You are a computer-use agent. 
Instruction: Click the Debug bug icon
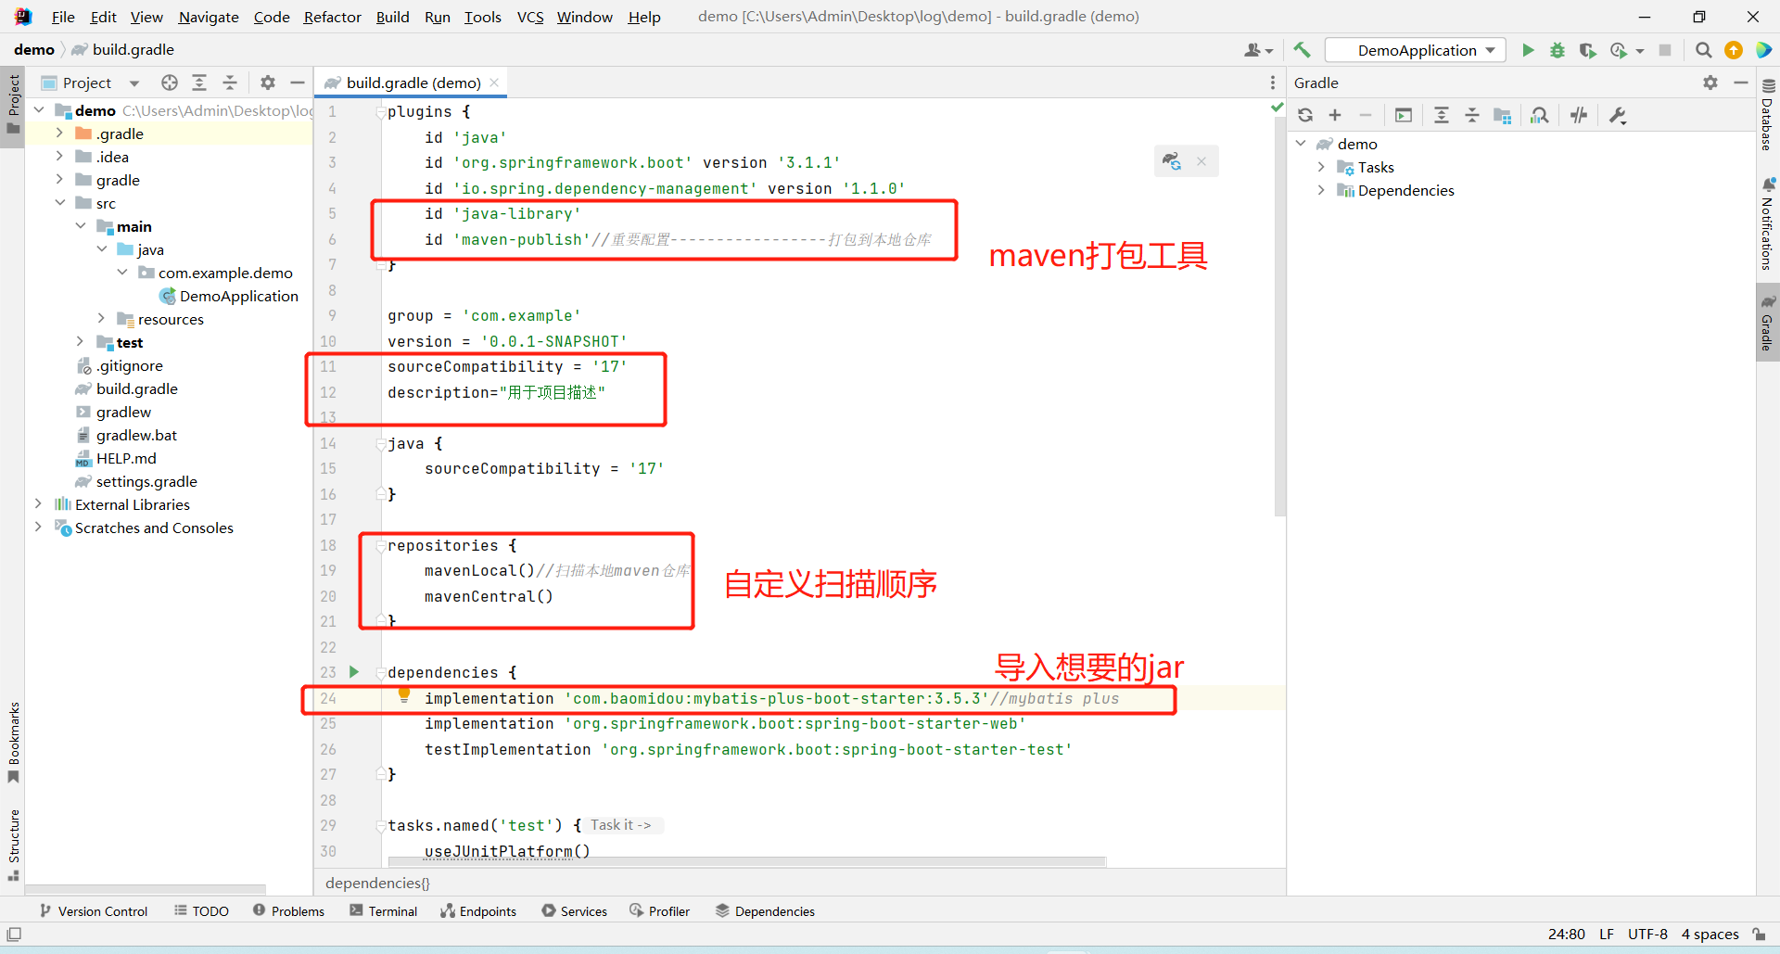click(x=1557, y=50)
